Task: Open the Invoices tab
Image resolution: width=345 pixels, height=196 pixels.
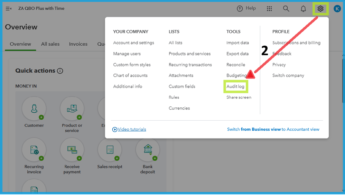Action: click(78, 44)
